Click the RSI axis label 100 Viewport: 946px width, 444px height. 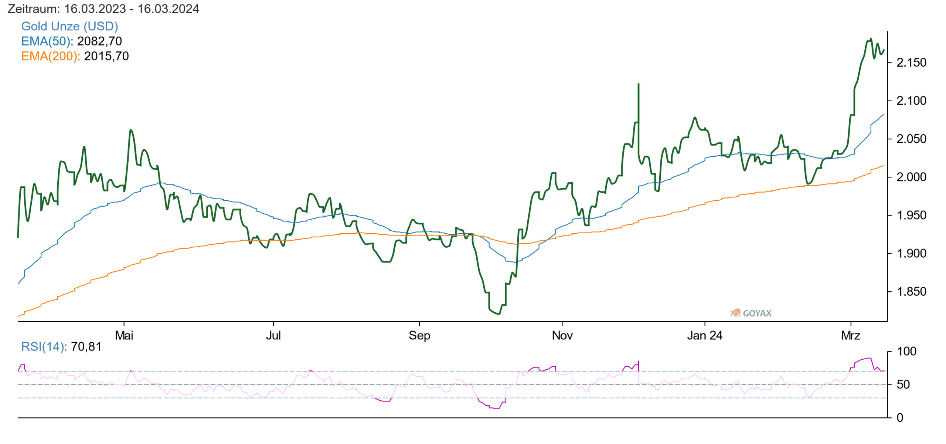click(907, 352)
